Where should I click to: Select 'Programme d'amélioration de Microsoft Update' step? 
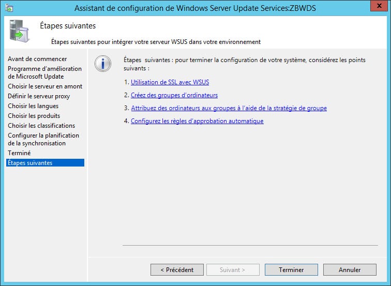(44, 72)
